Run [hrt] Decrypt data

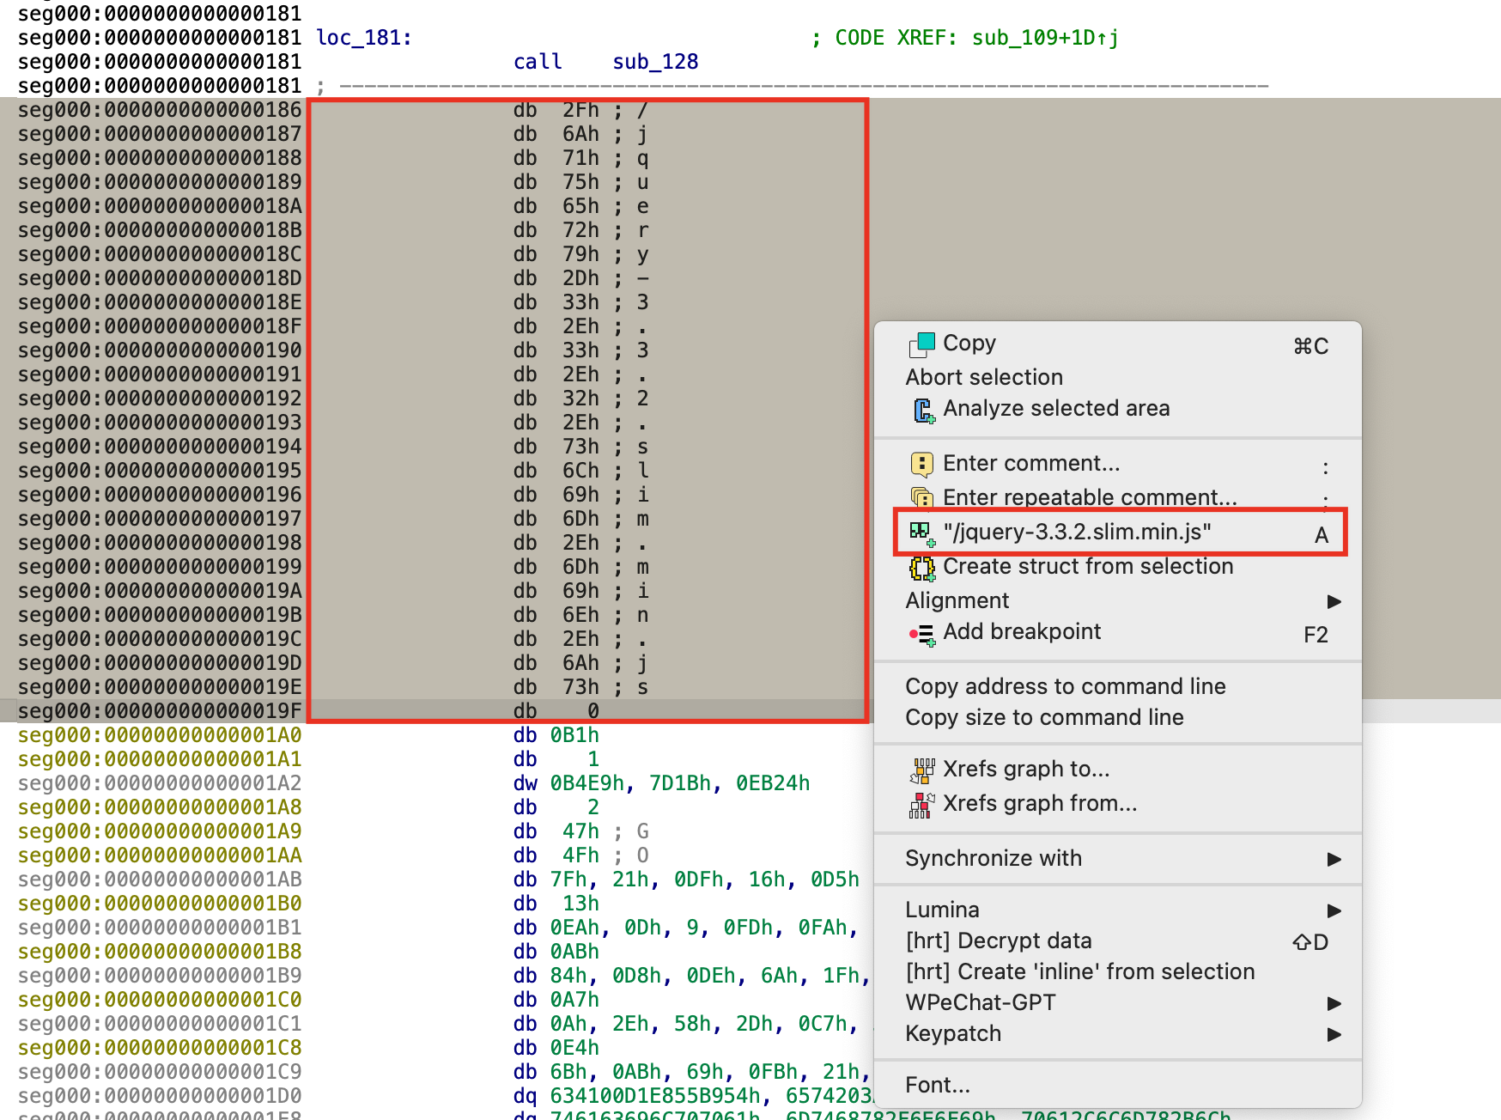[999, 941]
